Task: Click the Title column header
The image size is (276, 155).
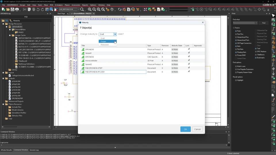Action: (x=113, y=46)
